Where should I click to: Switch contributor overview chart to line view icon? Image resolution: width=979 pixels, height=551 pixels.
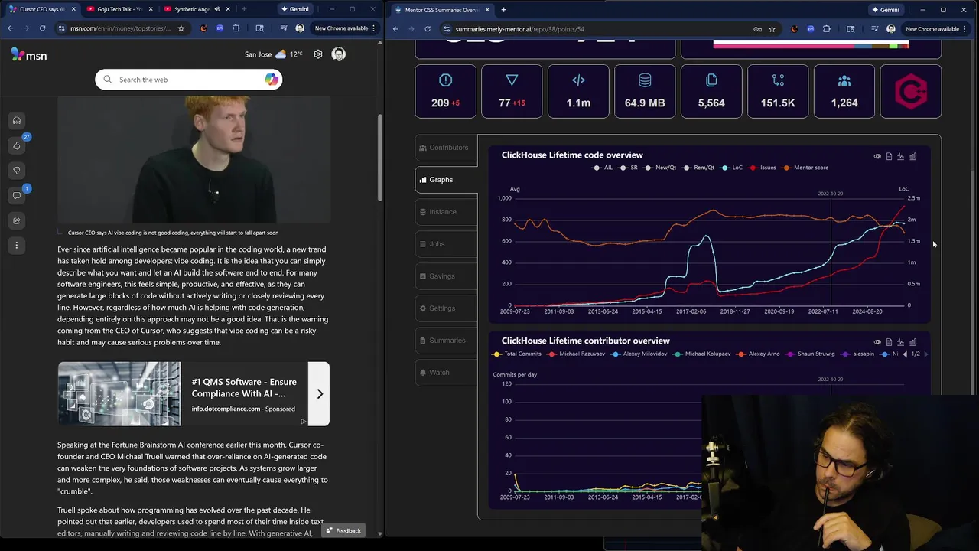pyautogui.click(x=901, y=342)
